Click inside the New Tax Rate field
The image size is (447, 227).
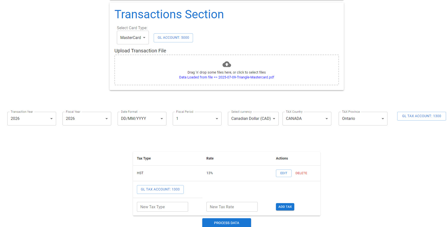[232, 207]
